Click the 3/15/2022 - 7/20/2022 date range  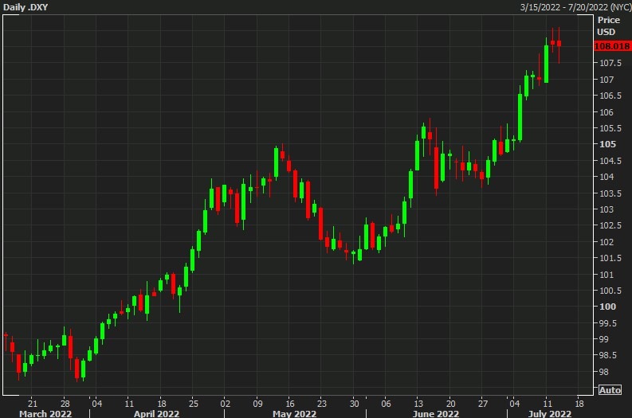(575, 7)
